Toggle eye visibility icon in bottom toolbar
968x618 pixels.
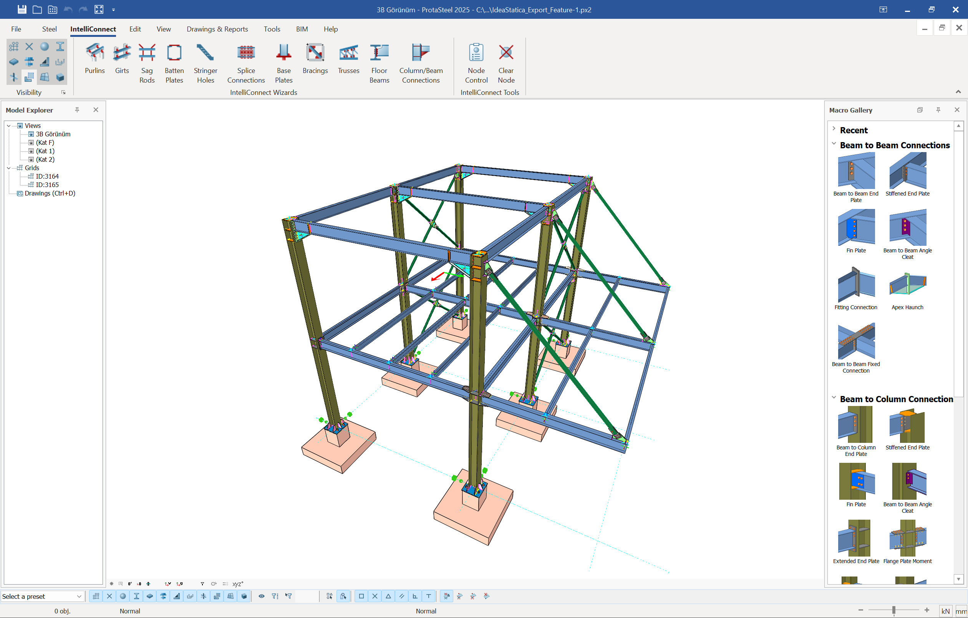pyautogui.click(x=261, y=596)
